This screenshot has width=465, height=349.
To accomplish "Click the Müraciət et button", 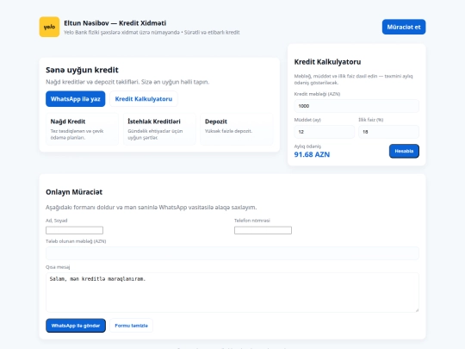I will pos(404,27).
